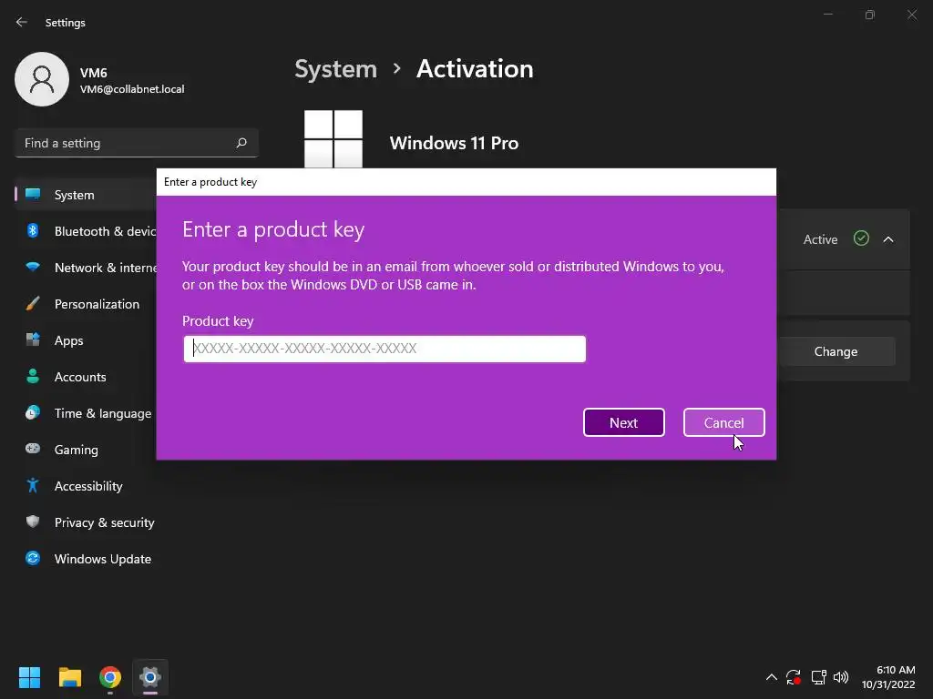Viewport: 933px width, 699px height.
Task: Click the Accessibility figure icon
Action: tap(33, 486)
